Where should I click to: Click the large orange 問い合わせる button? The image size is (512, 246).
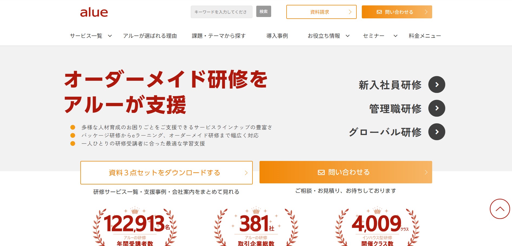tap(346, 172)
